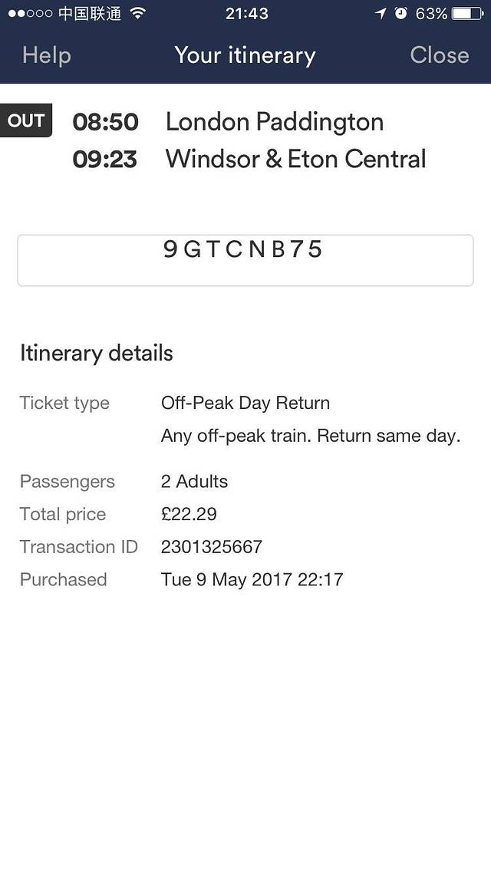Screen dimensions: 491x873
Task: Select the booking reference 9GTCNB75 box
Action: (245, 260)
